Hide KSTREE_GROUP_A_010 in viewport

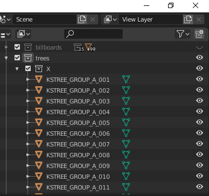[x=200, y=176]
